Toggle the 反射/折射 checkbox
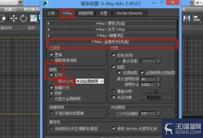 (x=114, y=55)
